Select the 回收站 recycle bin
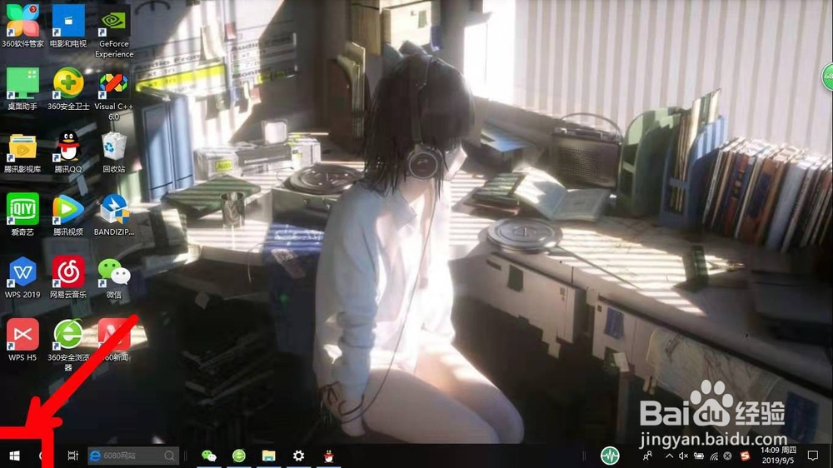This screenshot has width=833, height=468. 113,152
